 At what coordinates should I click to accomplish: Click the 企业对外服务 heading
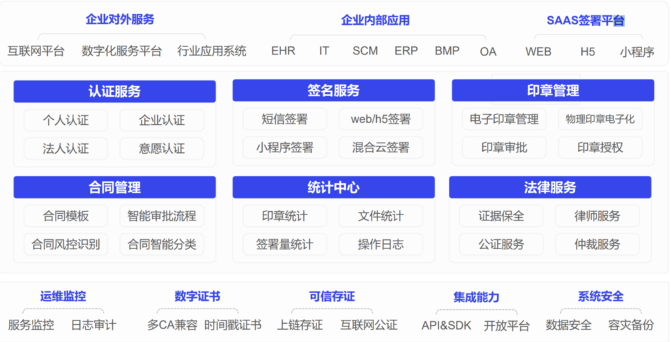[x=120, y=20]
